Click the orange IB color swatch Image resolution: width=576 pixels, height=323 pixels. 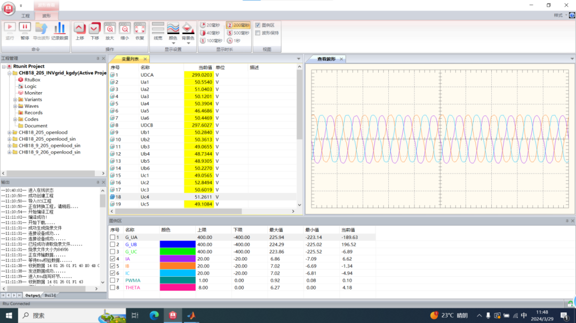tap(178, 266)
